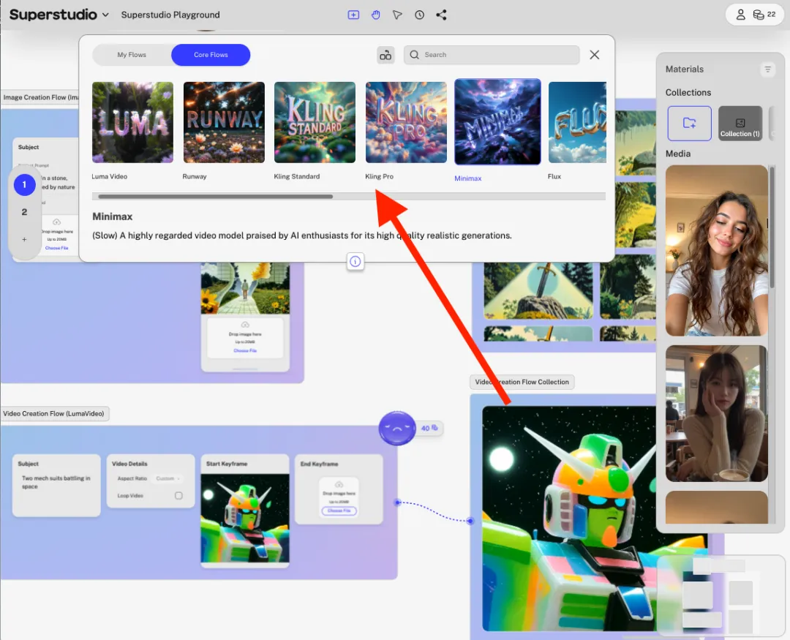Select the pointer cursor tool

tap(397, 15)
